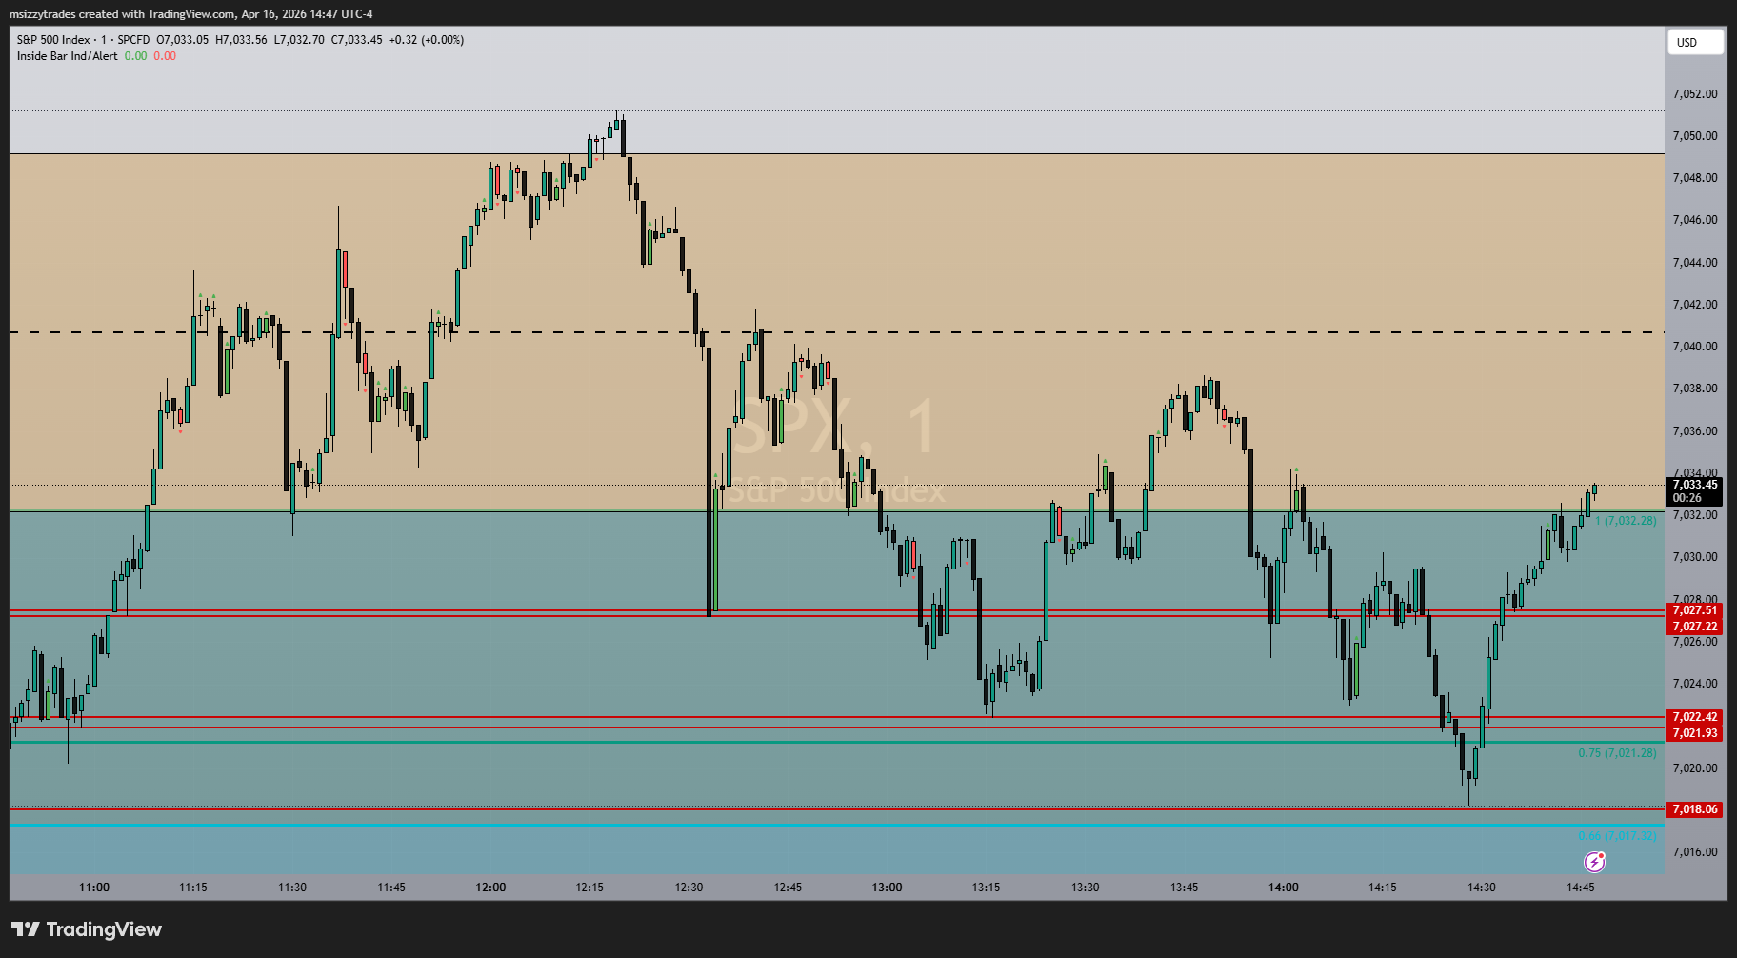The width and height of the screenshot is (1737, 958).
Task: Select the red price label 7,027.22
Action: coord(1695,627)
